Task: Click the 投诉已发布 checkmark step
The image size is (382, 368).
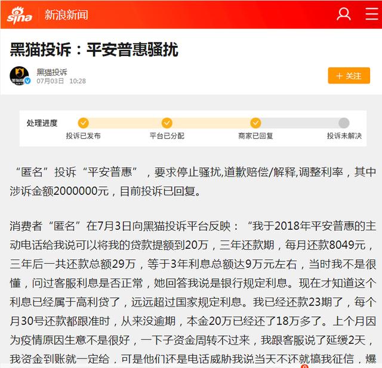Action: 84,123
